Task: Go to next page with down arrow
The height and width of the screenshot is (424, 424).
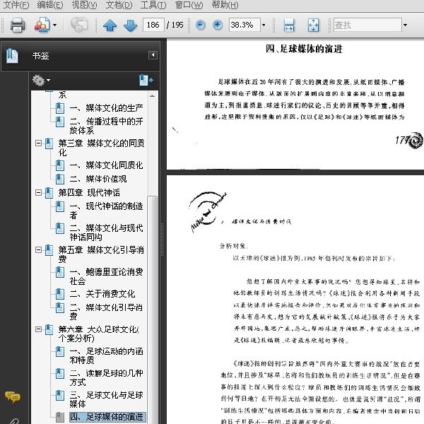Action: 130,25
